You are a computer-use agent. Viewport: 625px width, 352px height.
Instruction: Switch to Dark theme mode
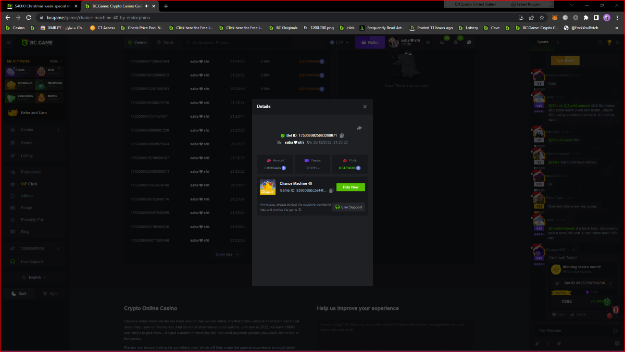coord(18,294)
